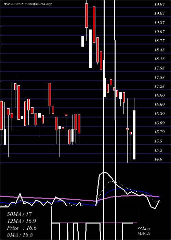The image size is (171, 240).
Task: Select the 18.48 price axis label
Action: pyautogui.click(x=159, y=50)
